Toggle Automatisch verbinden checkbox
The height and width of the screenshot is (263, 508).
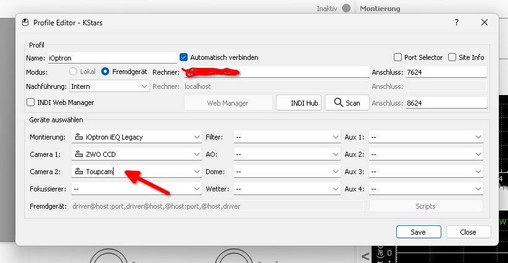(x=184, y=57)
